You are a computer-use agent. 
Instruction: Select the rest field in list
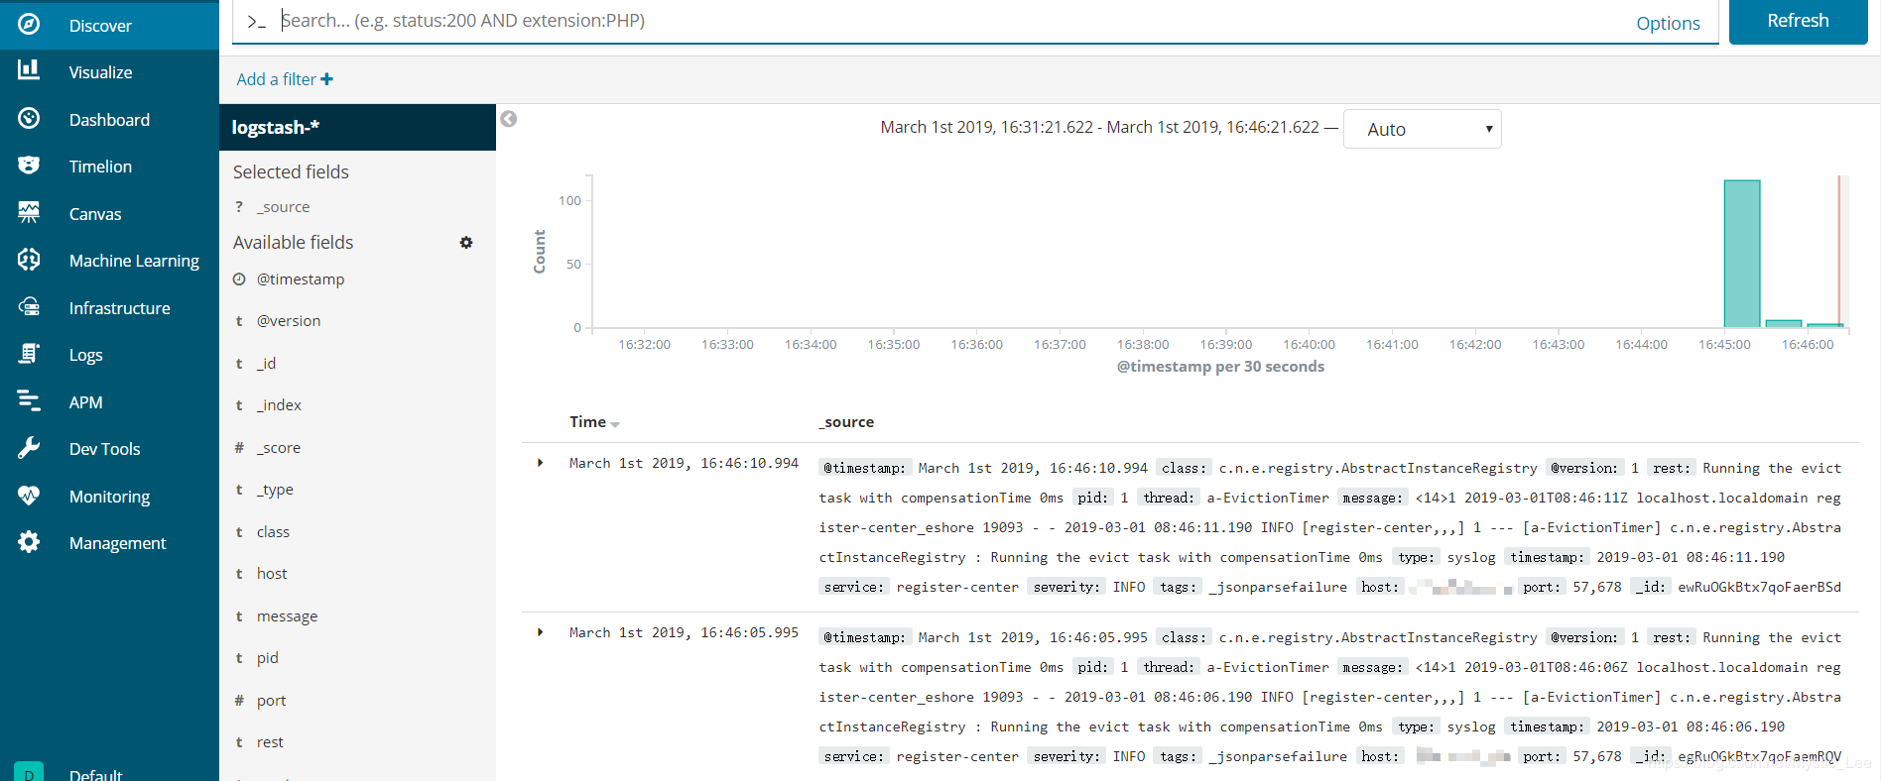point(270,742)
